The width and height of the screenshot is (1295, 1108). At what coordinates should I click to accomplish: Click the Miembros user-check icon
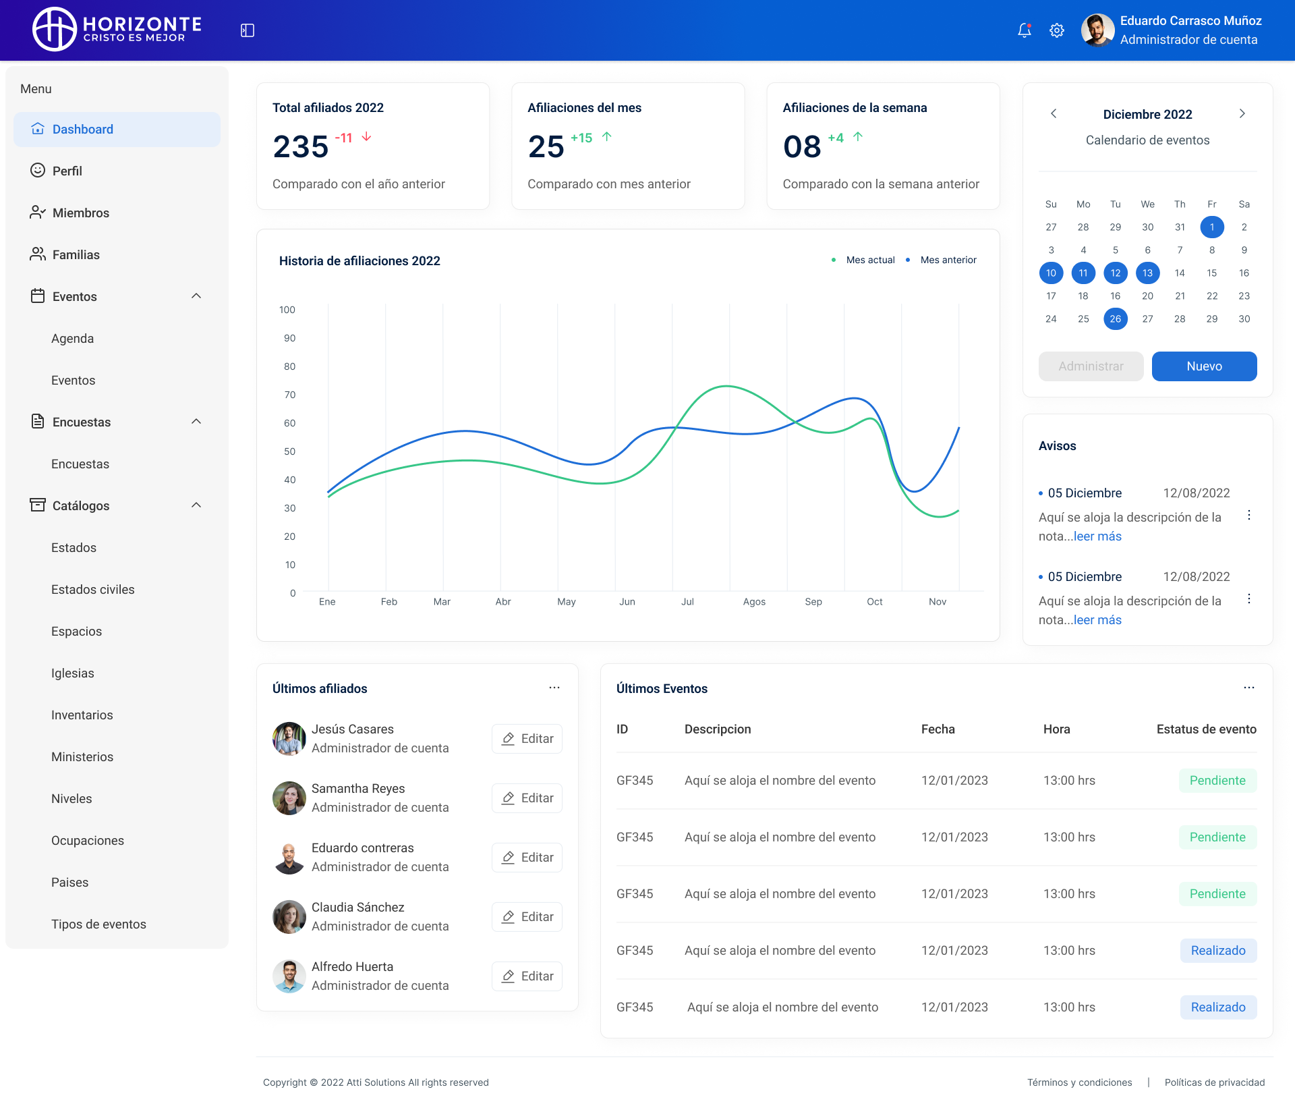pyautogui.click(x=38, y=213)
